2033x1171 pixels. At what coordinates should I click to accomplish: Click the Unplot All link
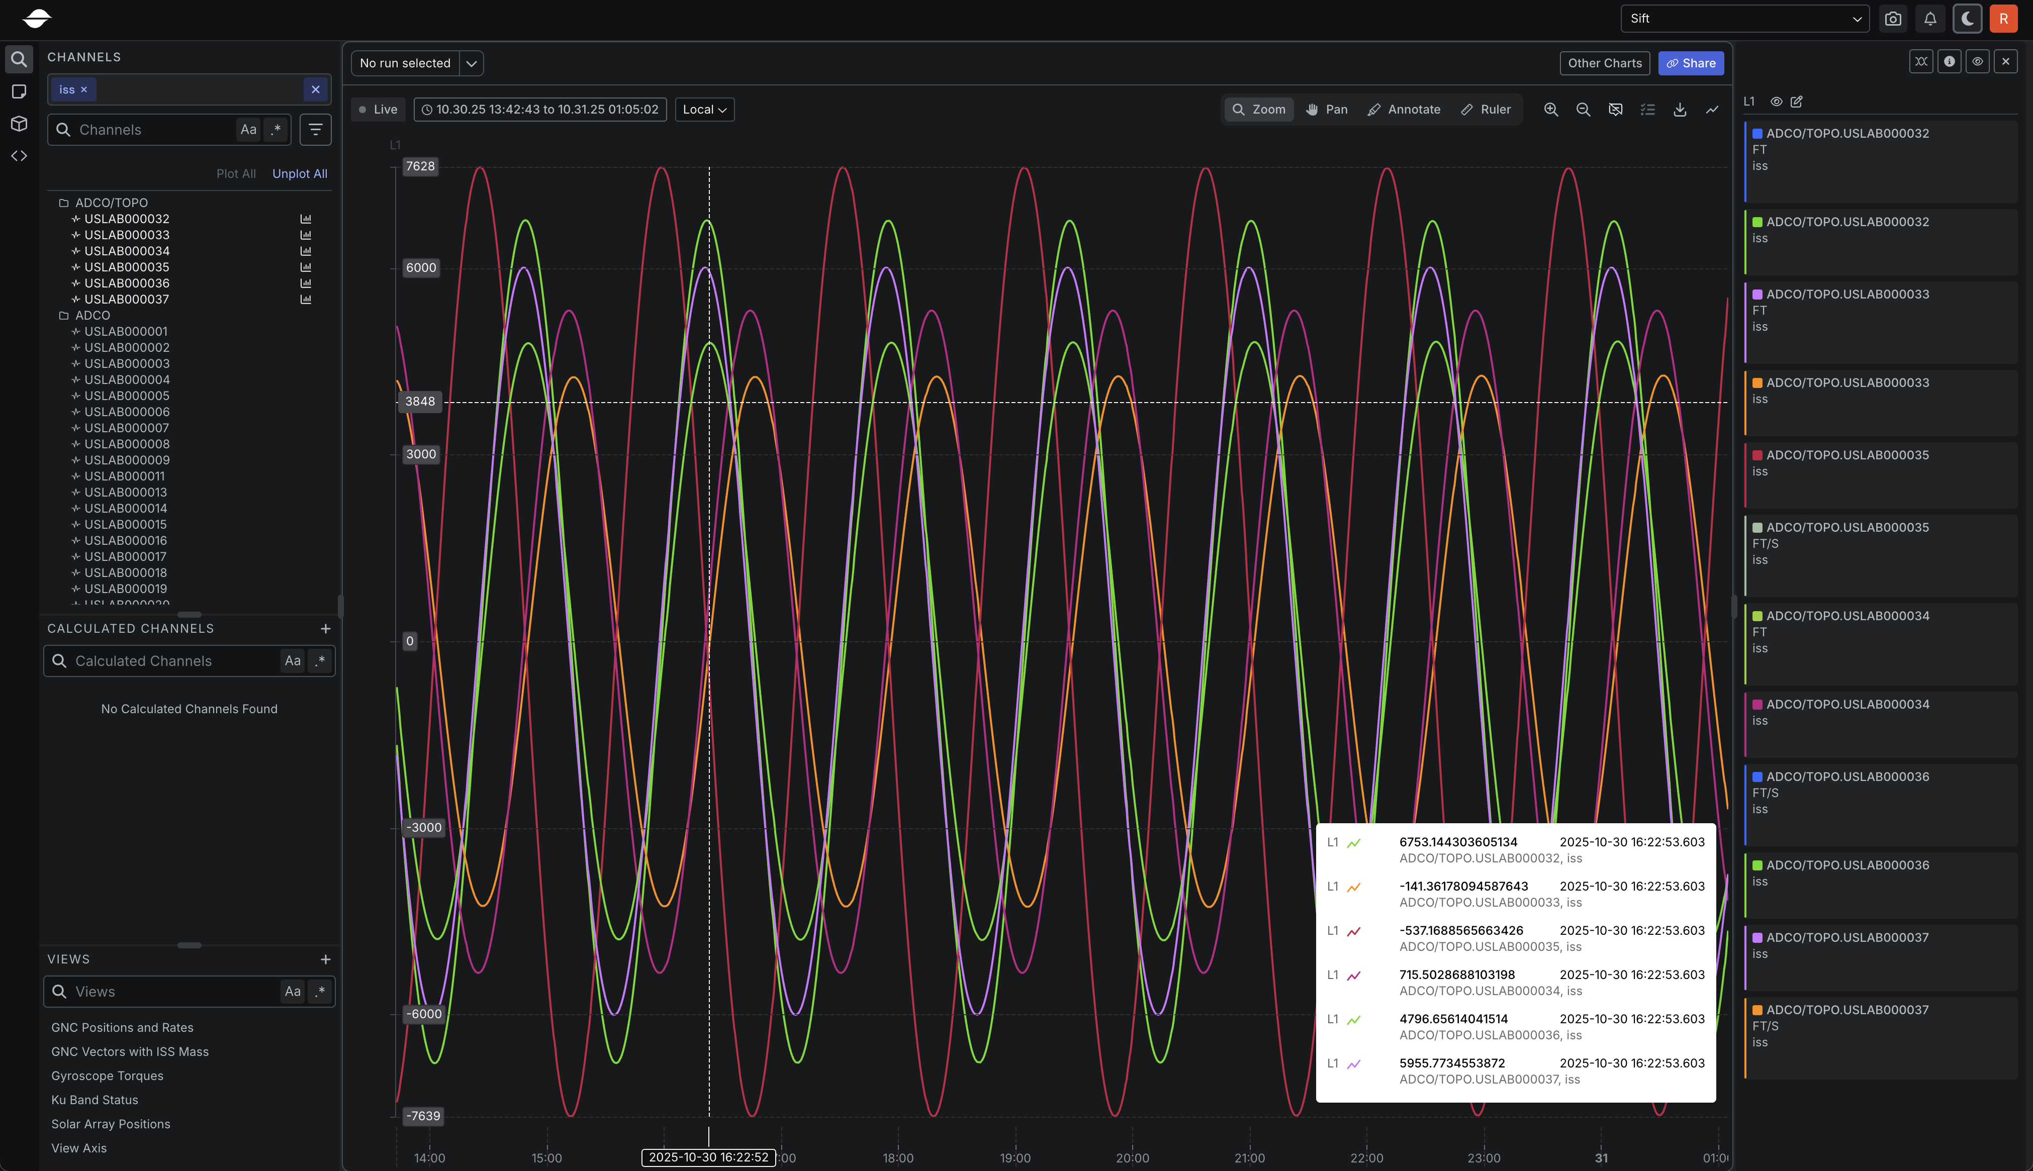tap(299, 174)
